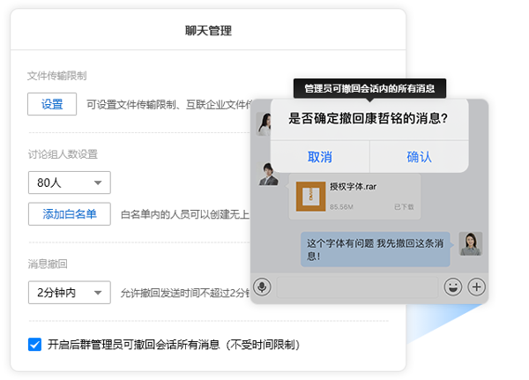Image resolution: width=529 pixels, height=380 pixels.
Task: Tap the microphone voice input icon
Action: coord(262,287)
